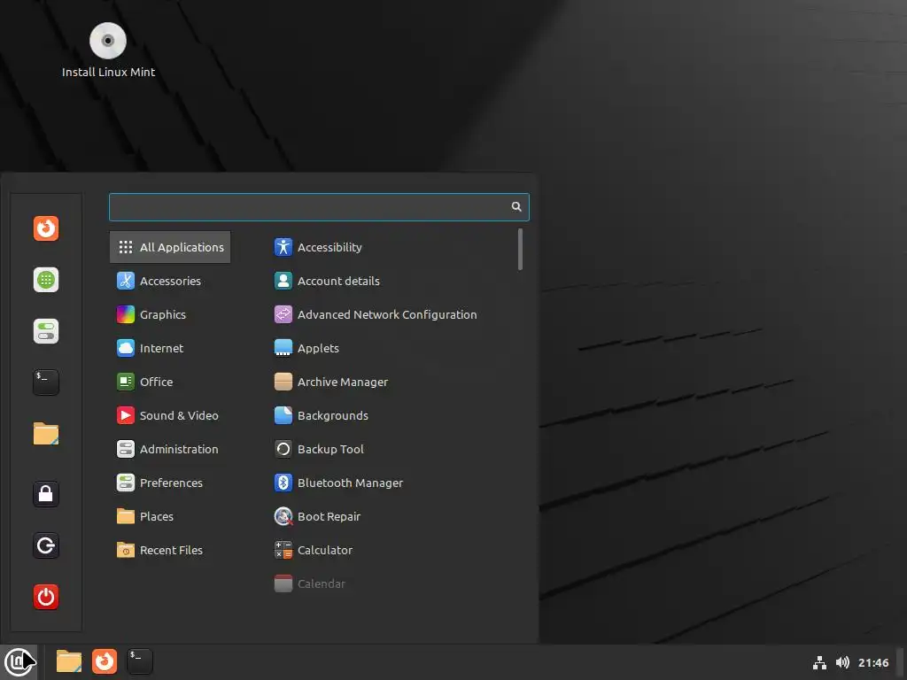
Task: Open the Preferences category
Action: (x=170, y=483)
